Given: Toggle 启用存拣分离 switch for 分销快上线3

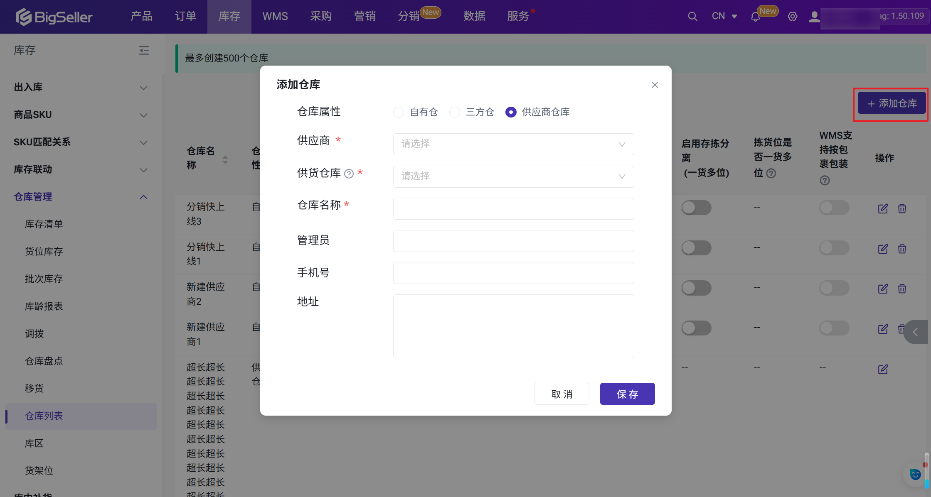Looking at the screenshot, I should pyautogui.click(x=696, y=208).
